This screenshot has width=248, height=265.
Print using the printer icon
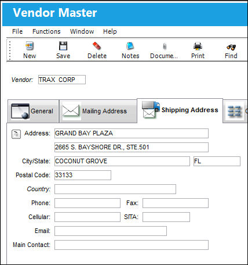click(x=198, y=46)
